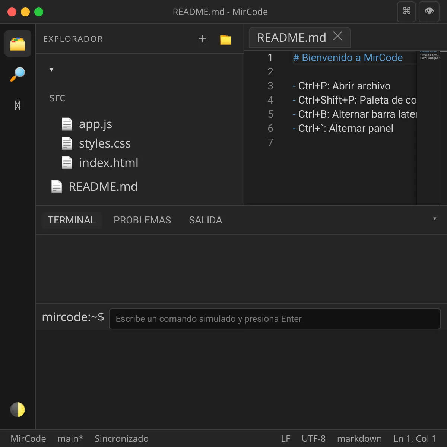Click the file icon beside index.html
The image size is (447, 447).
(x=67, y=163)
